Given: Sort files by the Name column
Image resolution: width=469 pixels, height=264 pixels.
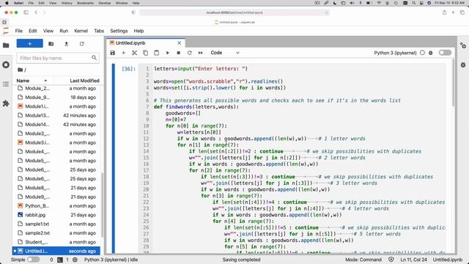Looking at the screenshot, I should pyautogui.click(x=33, y=81).
